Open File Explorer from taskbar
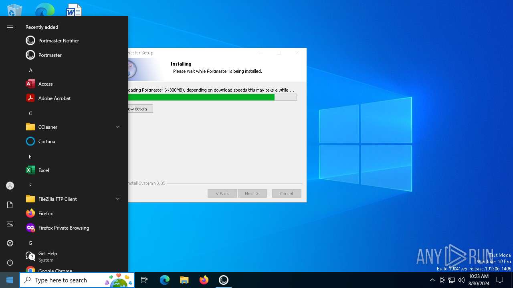This screenshot has width=513, height=288. (x=184, y=280)
